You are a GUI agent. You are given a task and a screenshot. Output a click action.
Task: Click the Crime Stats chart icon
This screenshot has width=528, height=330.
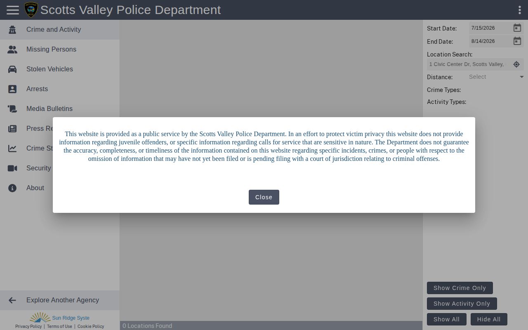coord(12,148)
